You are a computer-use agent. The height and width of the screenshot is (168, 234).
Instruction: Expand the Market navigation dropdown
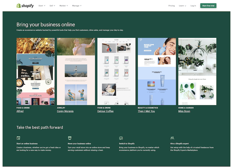point(63,6)
